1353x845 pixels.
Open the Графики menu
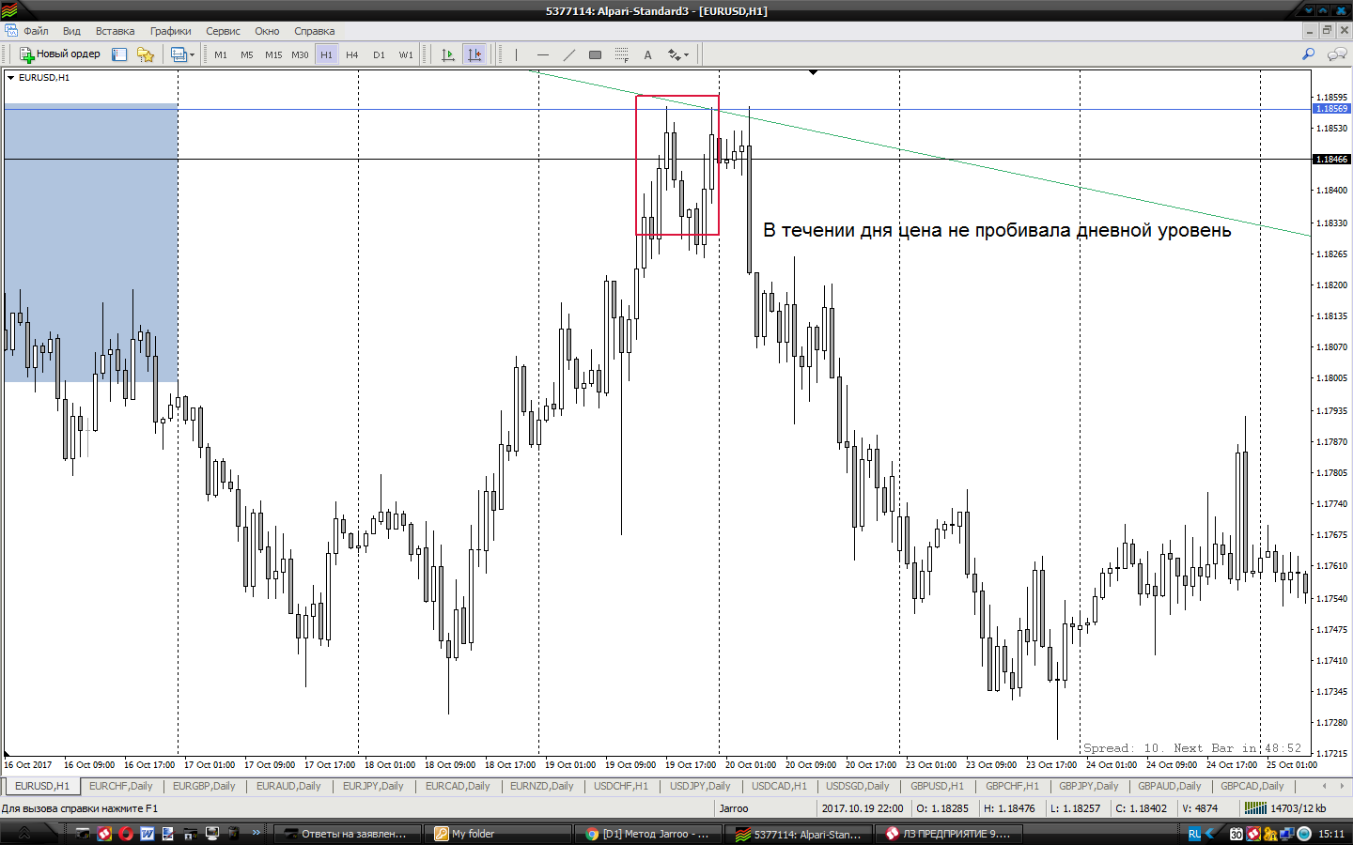tap(170, 31)
